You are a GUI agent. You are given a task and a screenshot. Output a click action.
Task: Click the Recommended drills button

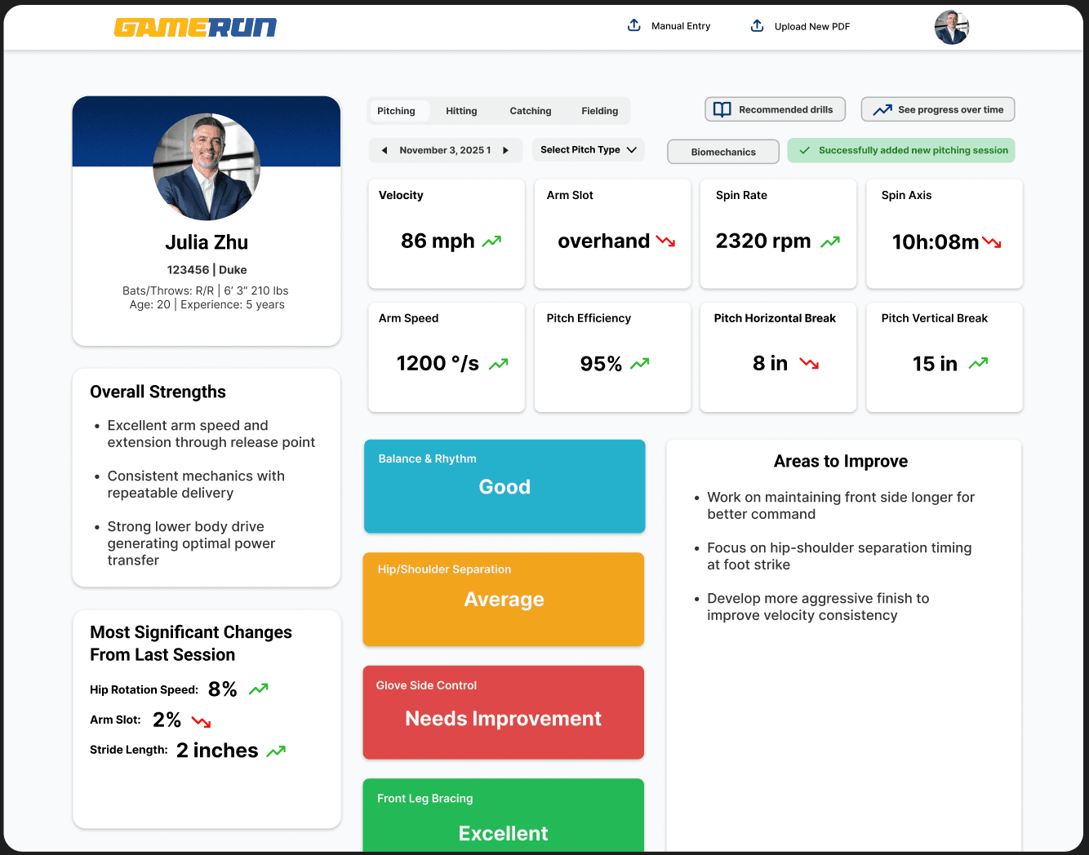coord(774,109)
